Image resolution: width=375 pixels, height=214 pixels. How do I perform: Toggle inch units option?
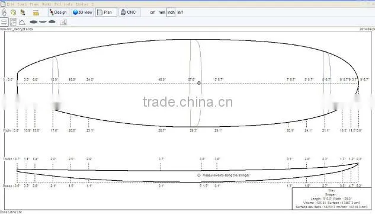(171, 12)
